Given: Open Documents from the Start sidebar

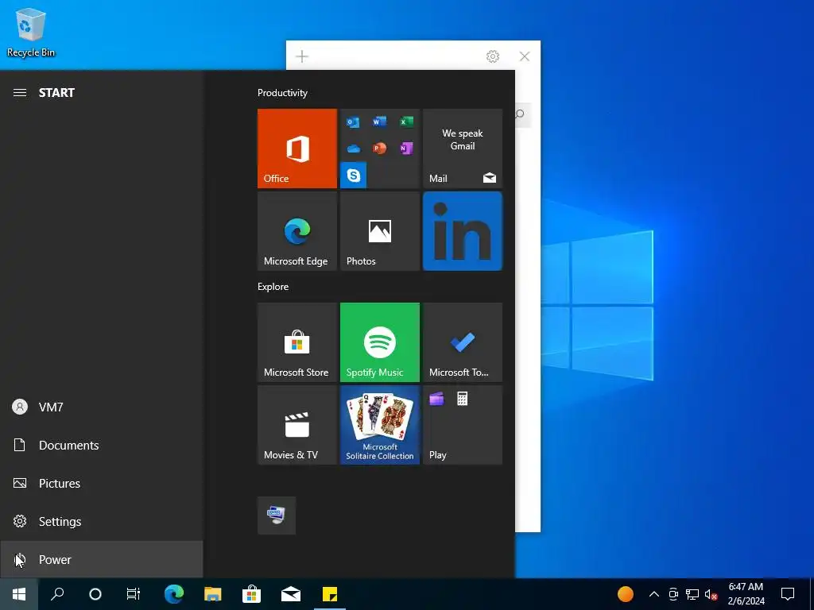Looking at the screenshot, I should (101, 445).
